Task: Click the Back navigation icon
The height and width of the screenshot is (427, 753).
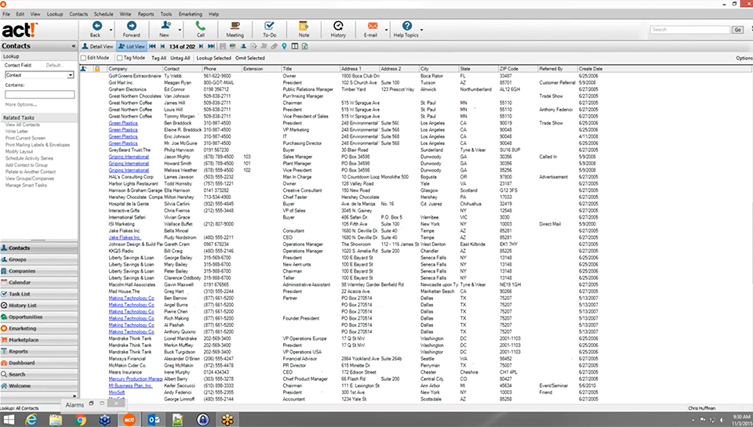Action: point(96,26)
